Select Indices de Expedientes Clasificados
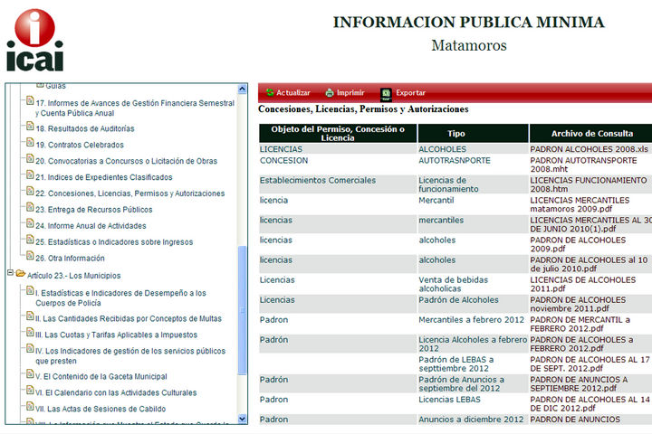 (x=103, y=177)
